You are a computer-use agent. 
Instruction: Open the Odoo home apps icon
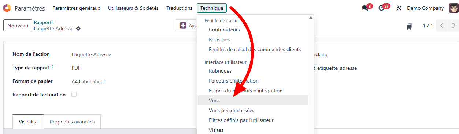point(7,8)
